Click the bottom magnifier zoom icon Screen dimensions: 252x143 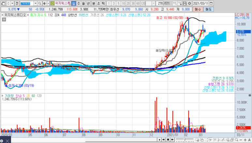click(236, 140)
